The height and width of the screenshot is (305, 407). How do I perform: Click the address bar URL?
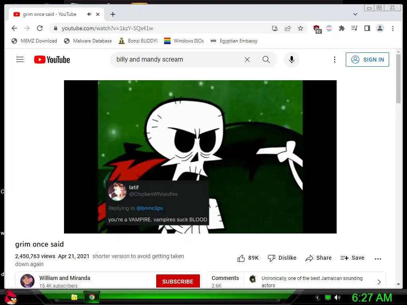(x=107, y=28)
